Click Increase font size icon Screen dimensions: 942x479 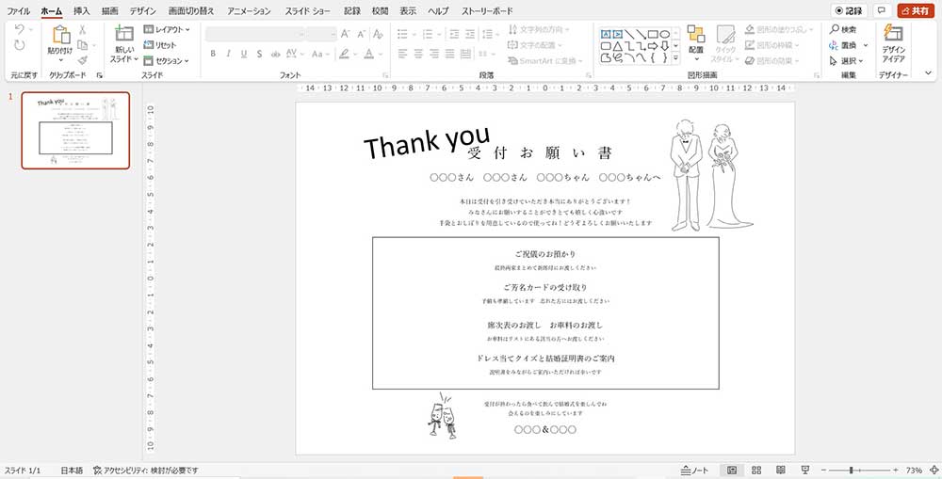click(x=346, y=34)
